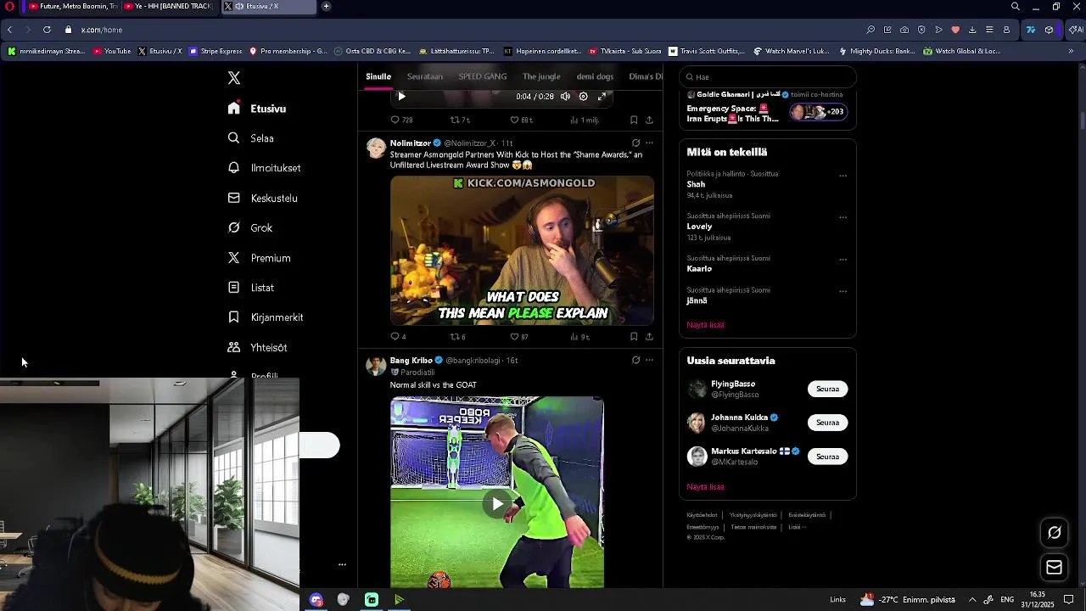
Task: Share the top post with 1 milj. views
Action: (649, 121)
